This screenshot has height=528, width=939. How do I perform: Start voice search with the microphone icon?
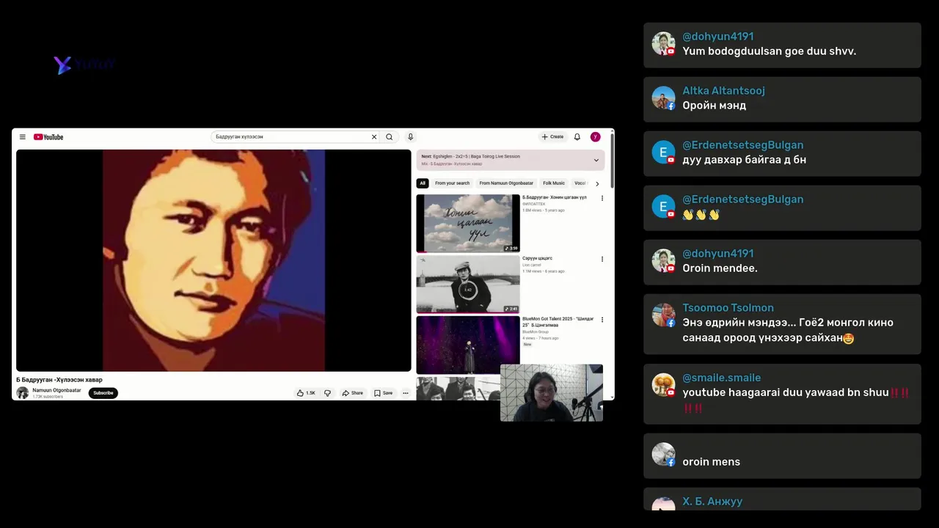click(x=411, y=137)
